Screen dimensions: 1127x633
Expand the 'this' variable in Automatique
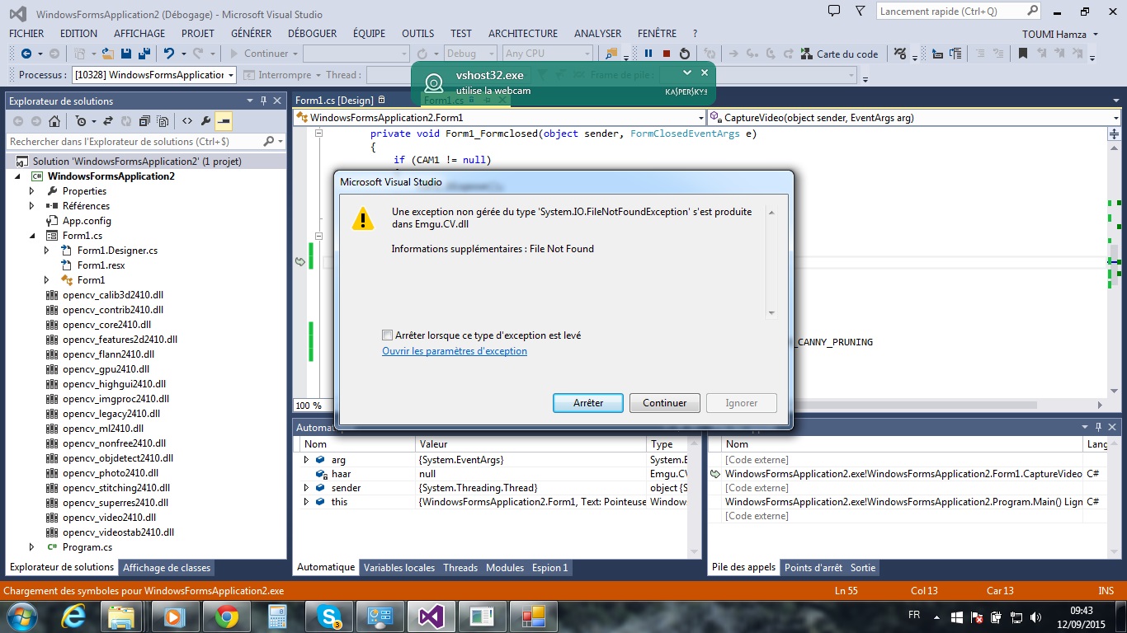[x=306, y=502]
